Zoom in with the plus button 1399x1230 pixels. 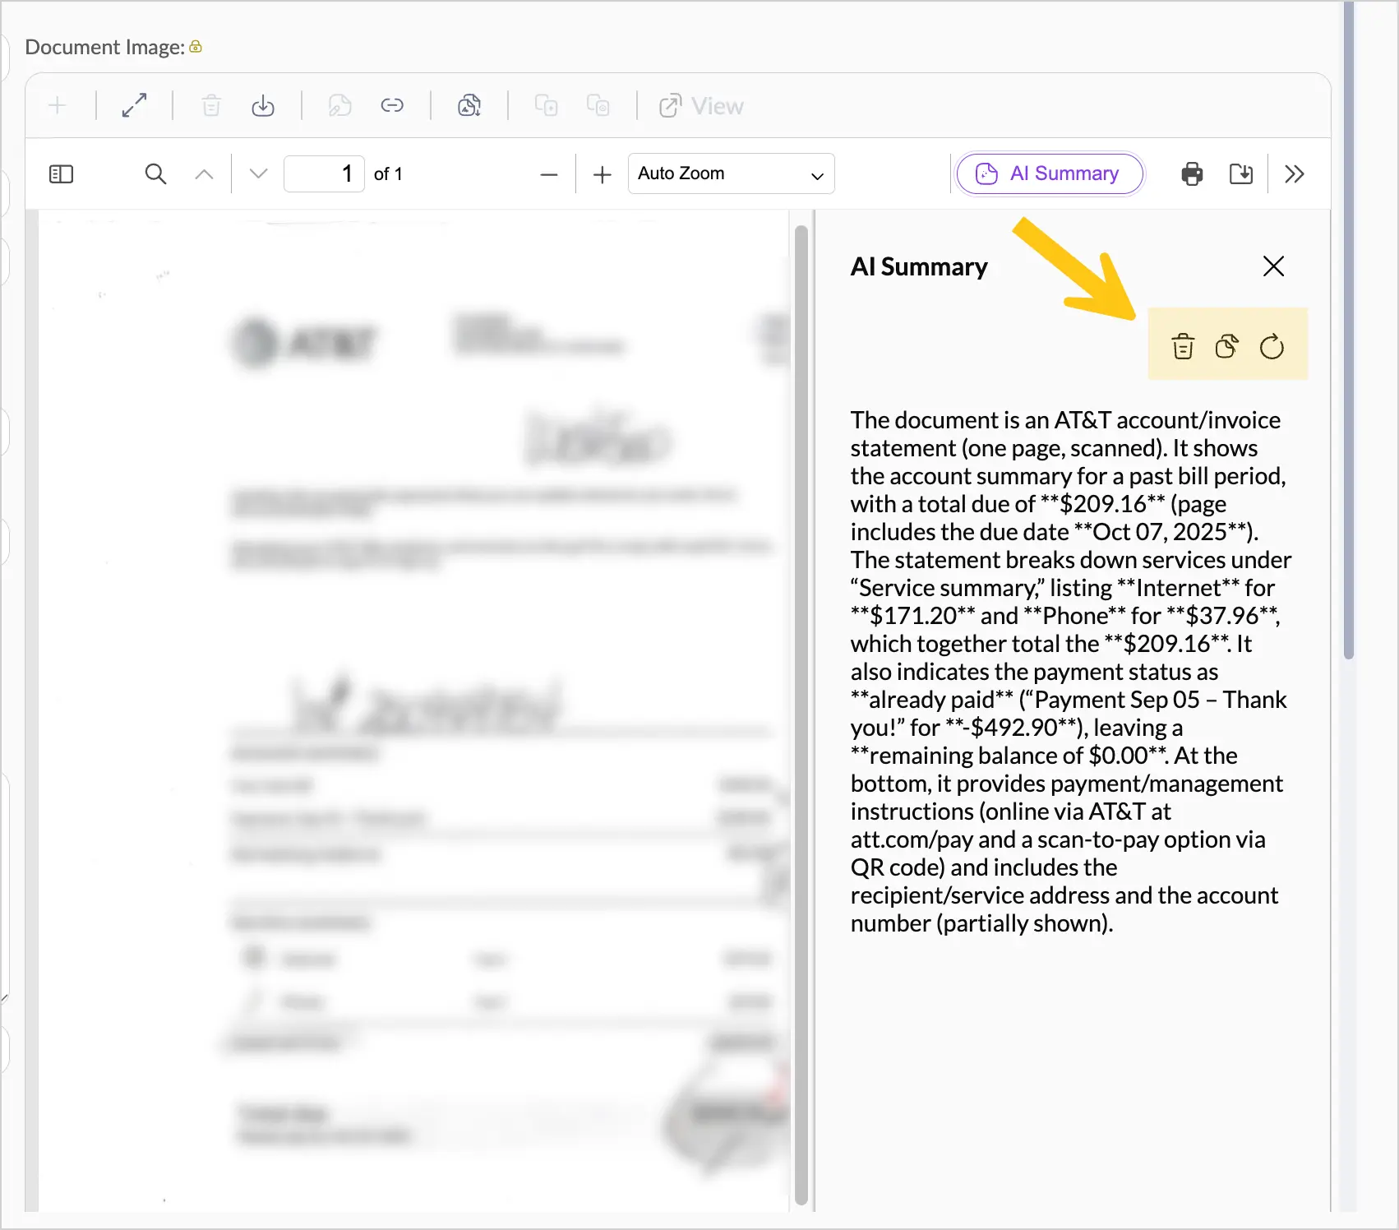coord(603,174)
